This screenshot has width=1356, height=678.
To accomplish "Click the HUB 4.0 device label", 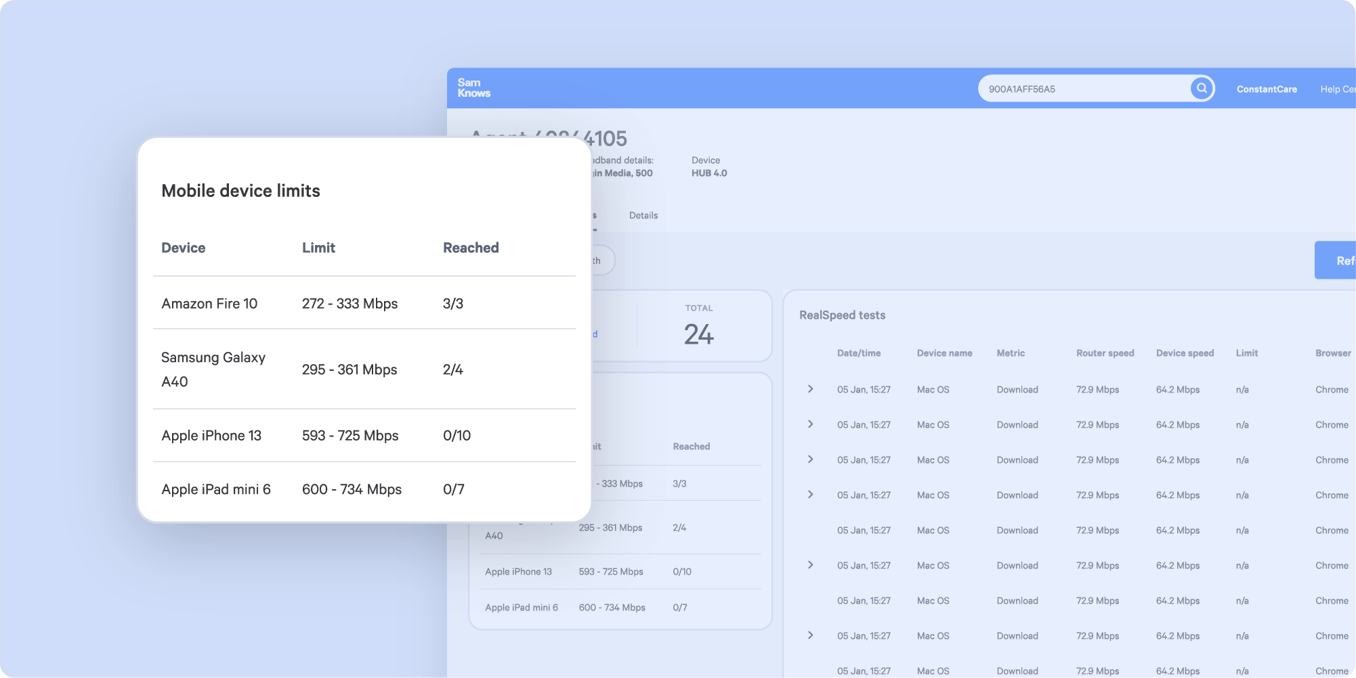I will pyautogui.click(x=709, y=173).
